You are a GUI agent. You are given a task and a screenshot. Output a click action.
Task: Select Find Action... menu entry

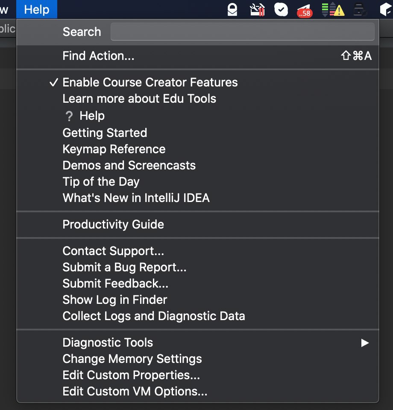click(198, 56)
